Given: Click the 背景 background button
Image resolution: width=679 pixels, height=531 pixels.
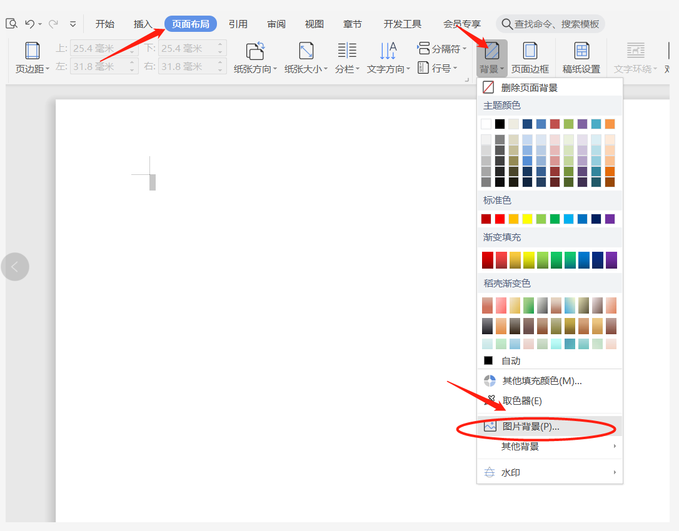Looking at the screenshot, I should tap(491, 57).
